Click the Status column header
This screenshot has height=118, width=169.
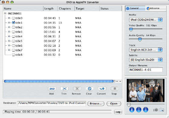coord(110,8)
